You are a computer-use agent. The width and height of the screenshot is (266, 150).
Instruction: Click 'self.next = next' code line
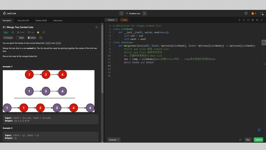[x=135, y=39]
